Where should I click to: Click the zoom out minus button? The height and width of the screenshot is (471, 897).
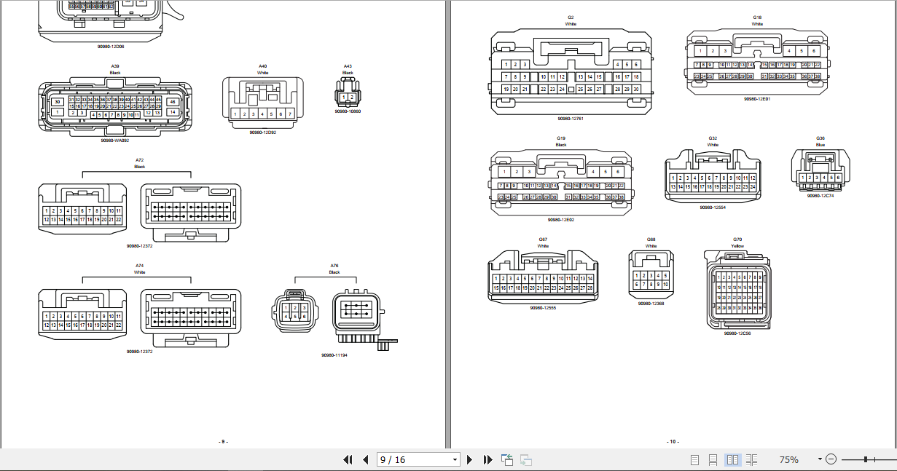(x=831, y=460)
